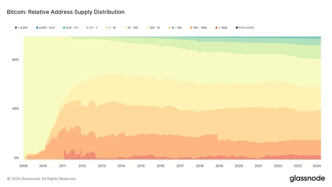The image size is (332, 187).
Task: Select the 2009 x-axis year label
Action: click(x=24, y=166)
